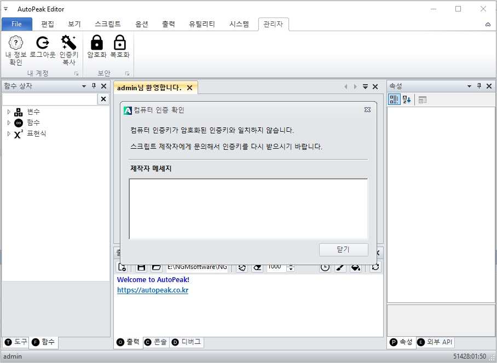Image resolution: width=497 pixels, height=363 pixels.
Task: Pin the 속성 panel
Action: click(479, 86)
